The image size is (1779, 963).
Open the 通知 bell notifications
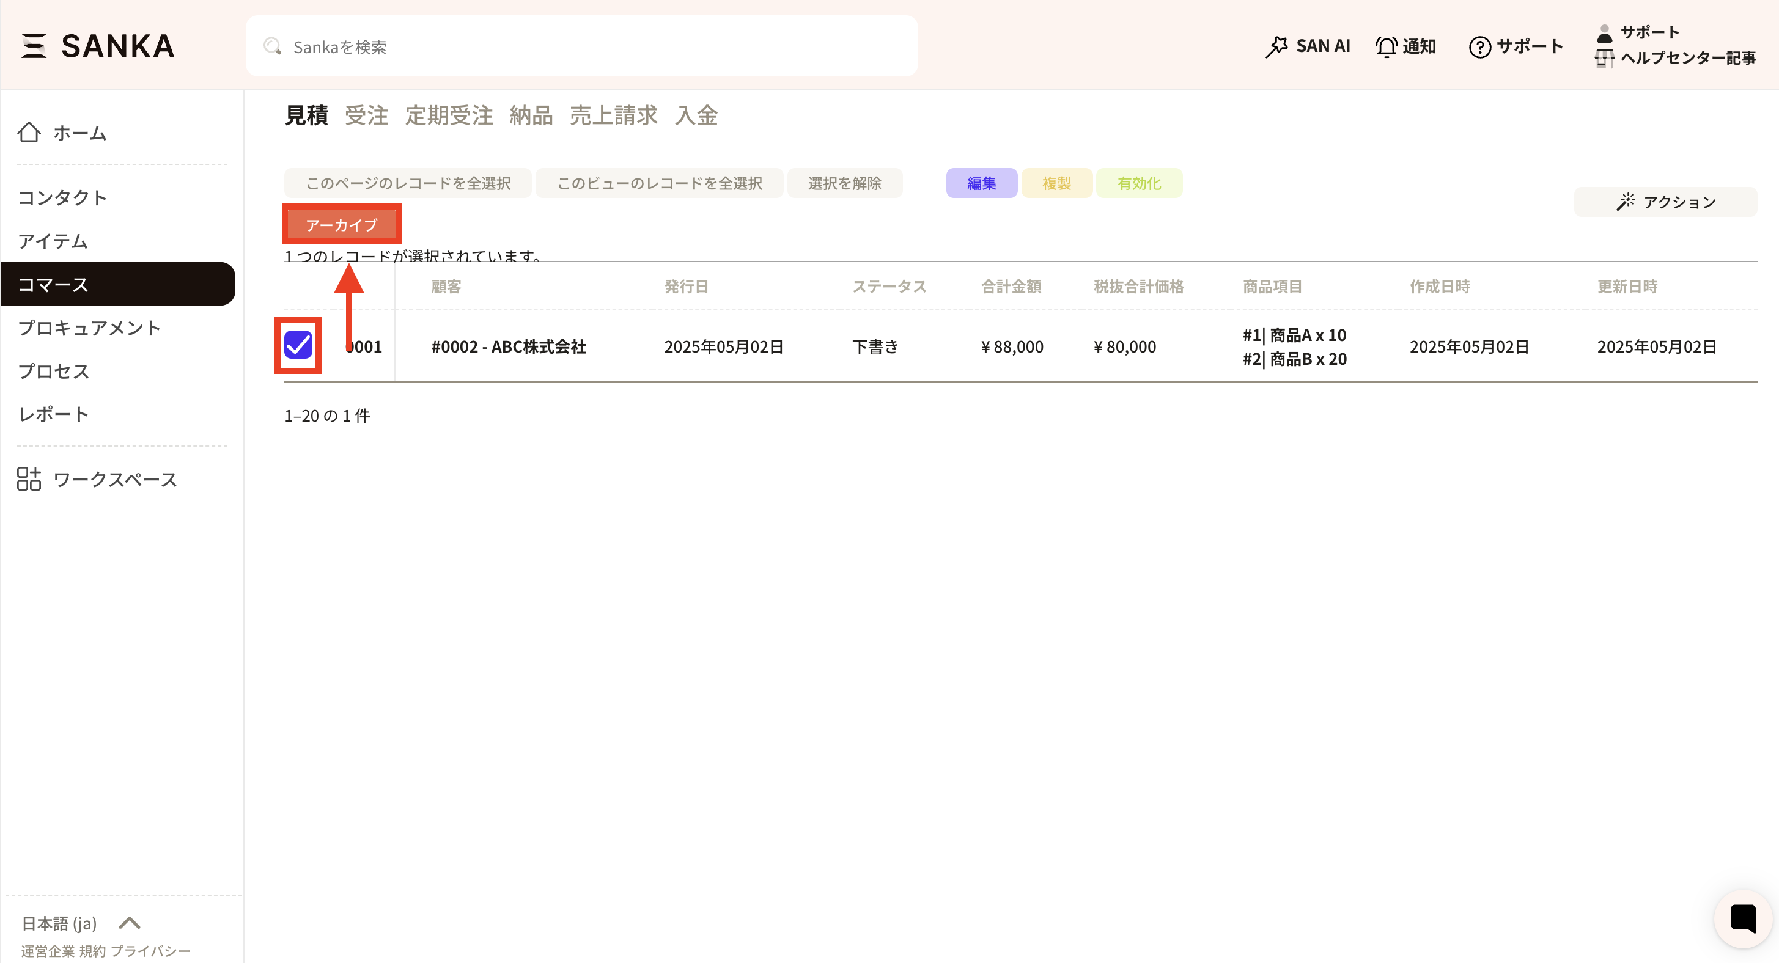[x=1386, y=46]
